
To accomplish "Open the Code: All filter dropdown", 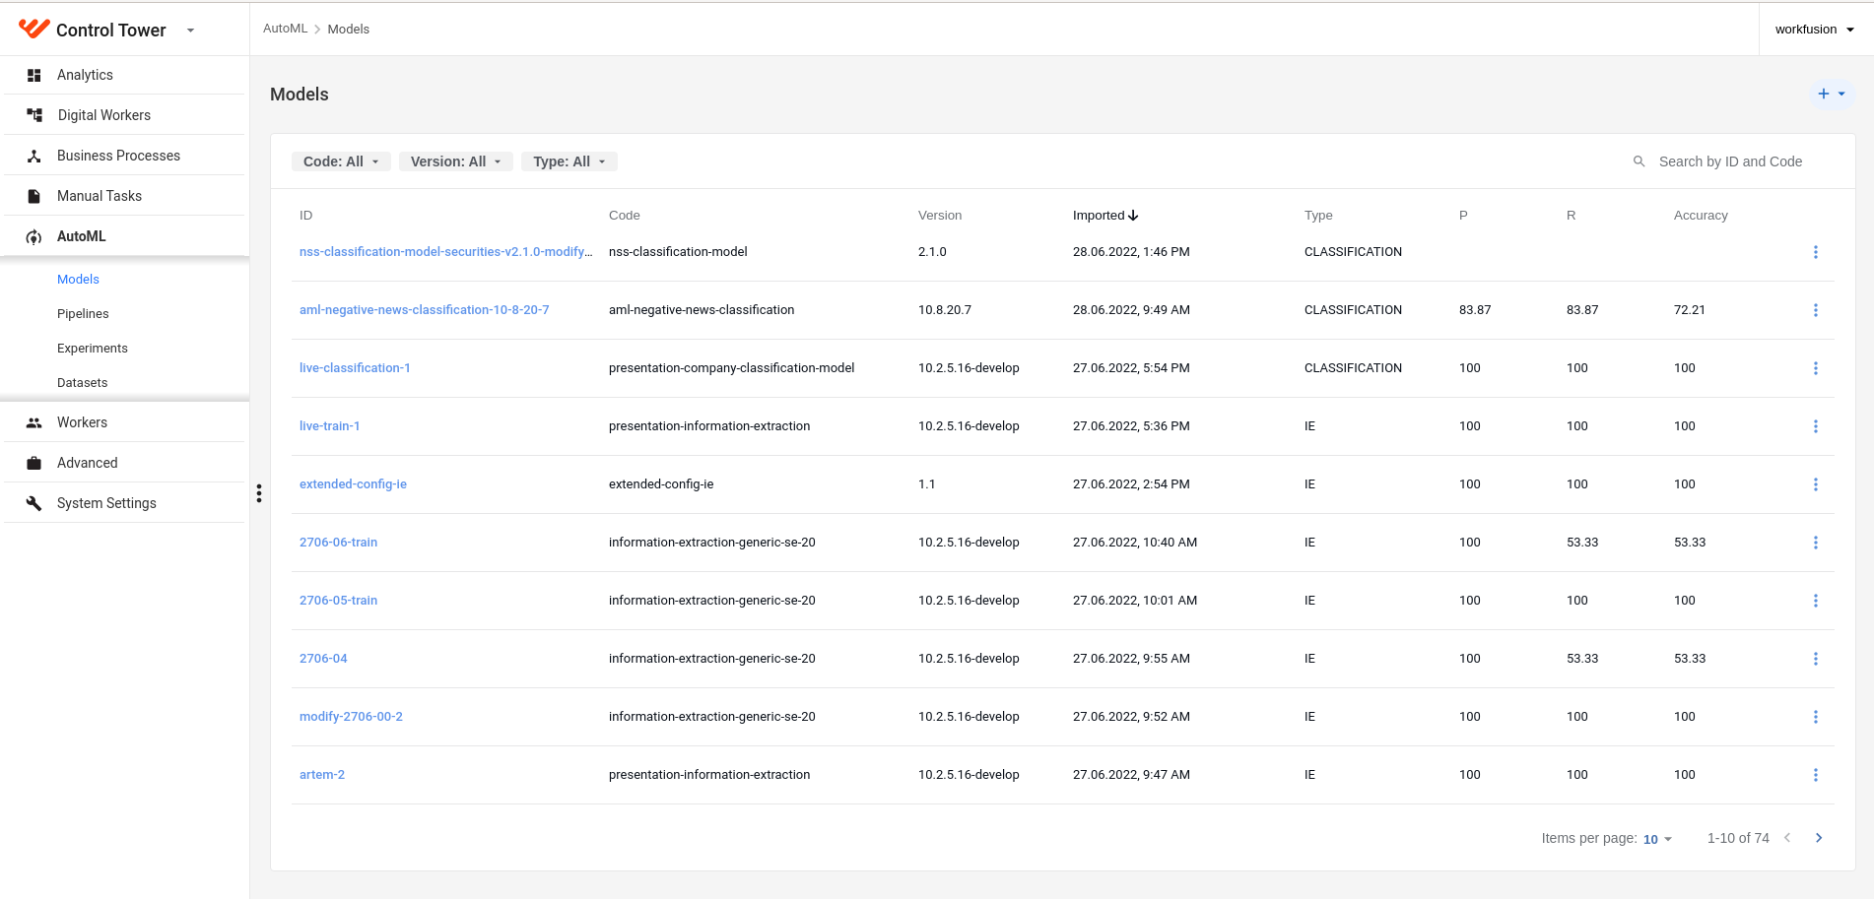I will click(341, 161).
